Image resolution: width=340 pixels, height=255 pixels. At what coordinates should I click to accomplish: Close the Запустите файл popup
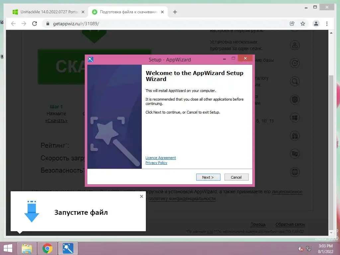[x=141, y=196]
